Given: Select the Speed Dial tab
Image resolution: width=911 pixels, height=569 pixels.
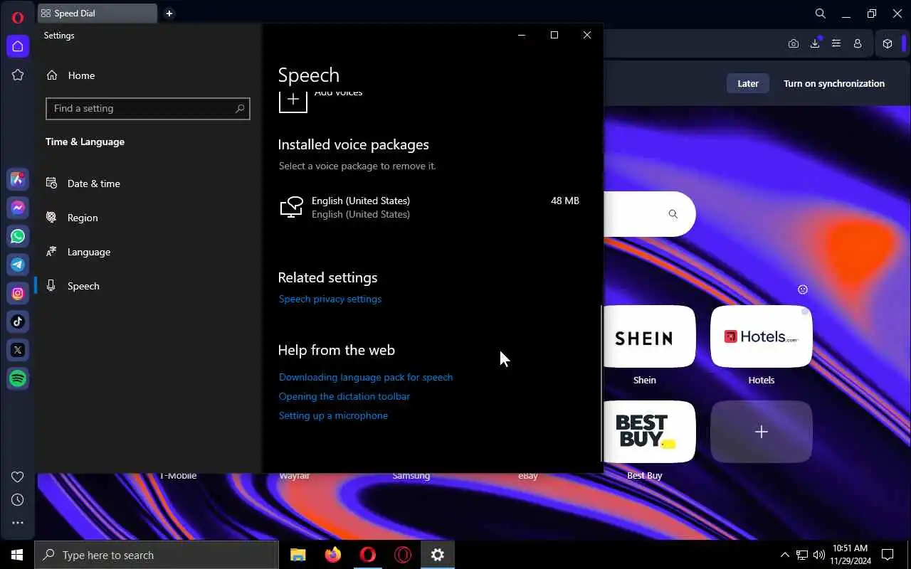Looking at the screenshot, I should click(98, 14).
